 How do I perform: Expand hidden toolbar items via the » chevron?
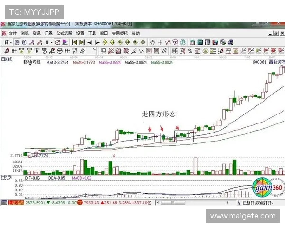[x=95, y=49]
